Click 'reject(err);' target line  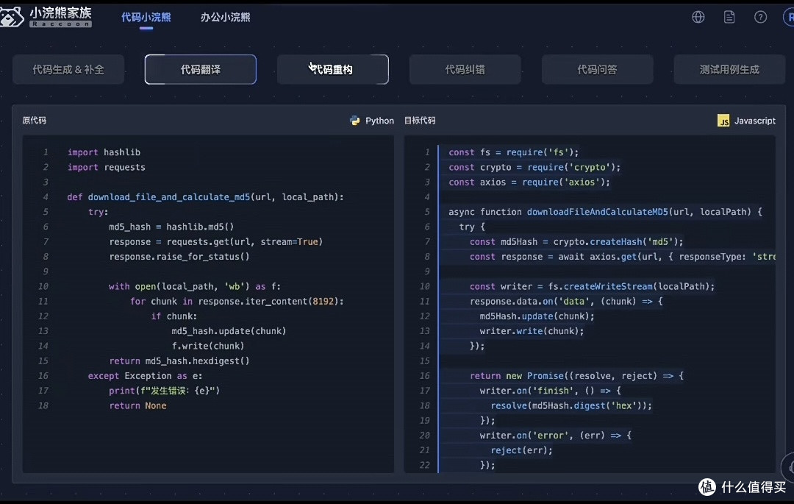coord(521,450)
